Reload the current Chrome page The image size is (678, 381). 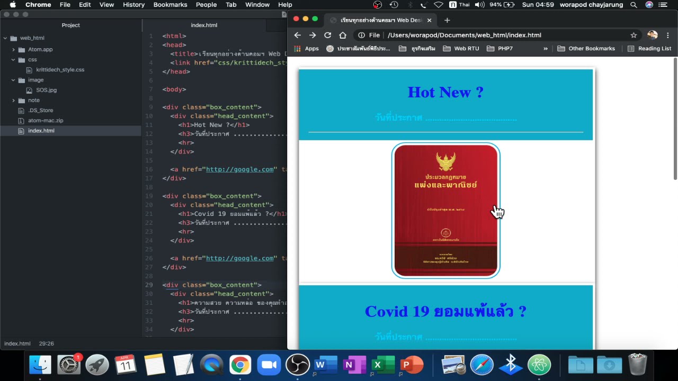coord(327,35)
